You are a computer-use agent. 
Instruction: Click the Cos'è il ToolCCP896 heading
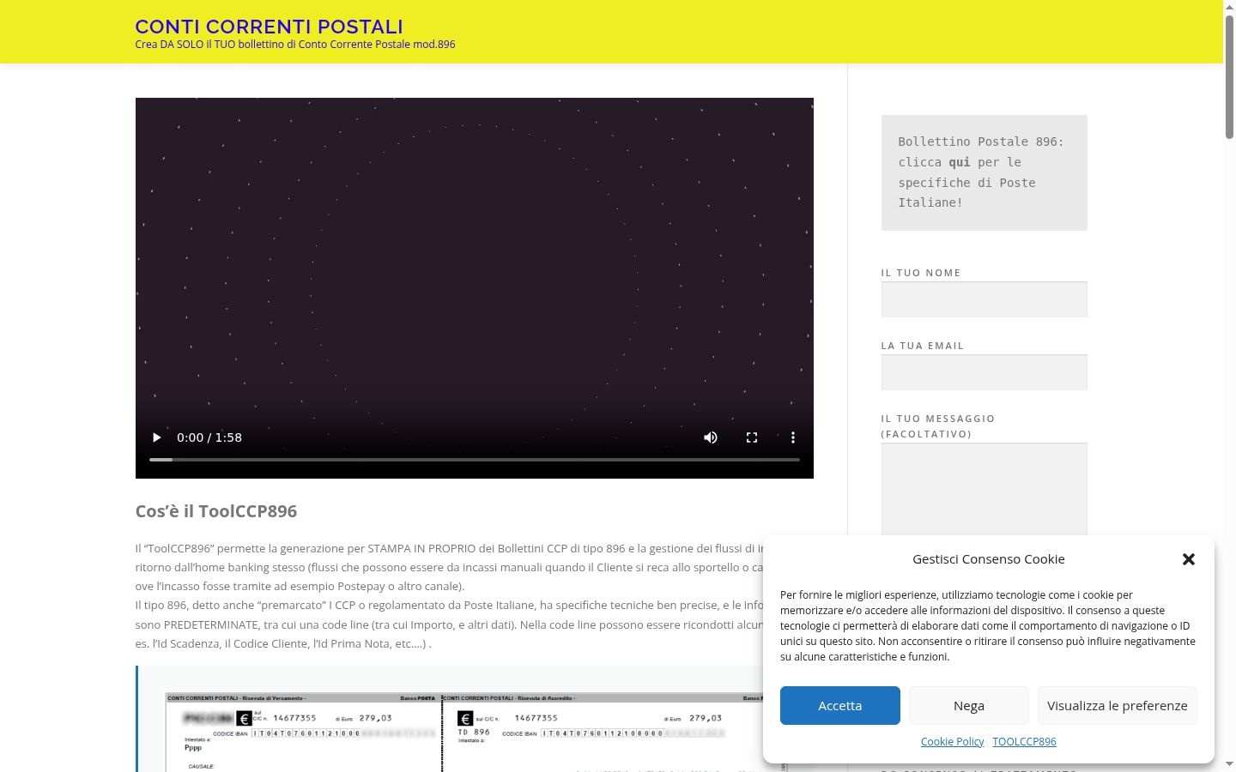(x=216, y=511)
